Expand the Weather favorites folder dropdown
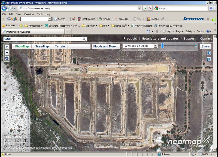Viewport: 218px width, 157px height. [90, 26]
